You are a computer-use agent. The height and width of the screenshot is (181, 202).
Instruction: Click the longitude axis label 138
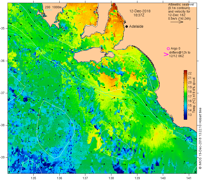coord(111,178)
